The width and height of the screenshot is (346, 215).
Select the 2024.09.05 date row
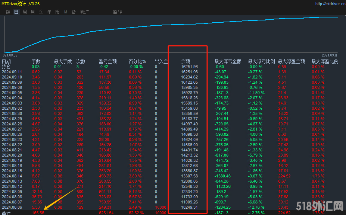(x=12, y=93)
